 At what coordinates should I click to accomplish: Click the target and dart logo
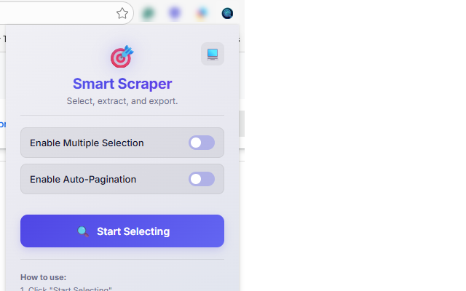[x=122, y=57]
